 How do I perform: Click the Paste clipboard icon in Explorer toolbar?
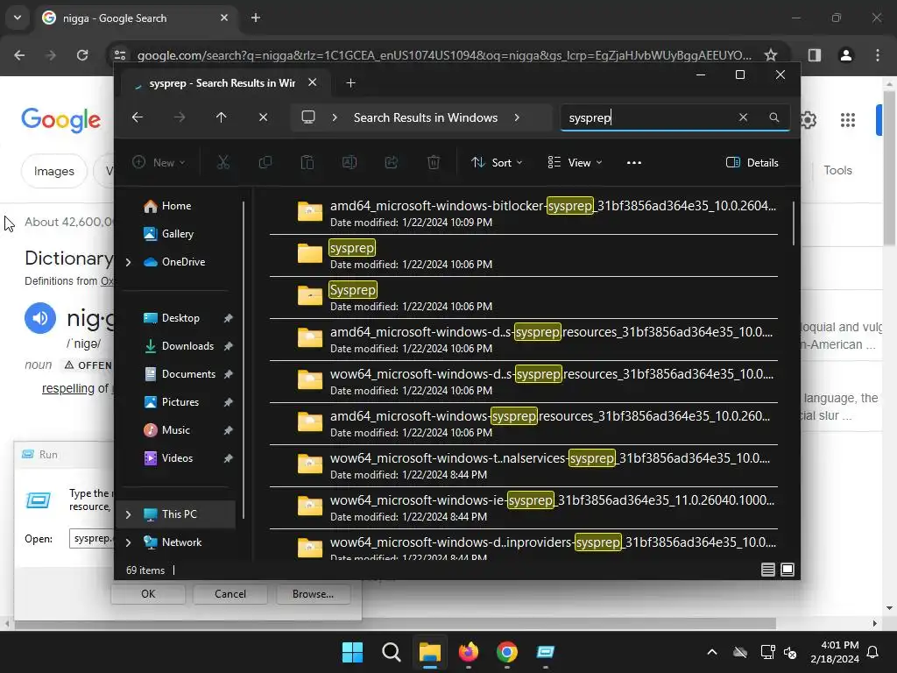coord(307,162)
